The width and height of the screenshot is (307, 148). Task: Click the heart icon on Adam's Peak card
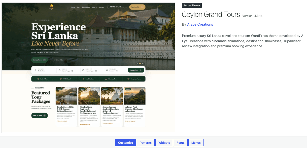point(143,89)
